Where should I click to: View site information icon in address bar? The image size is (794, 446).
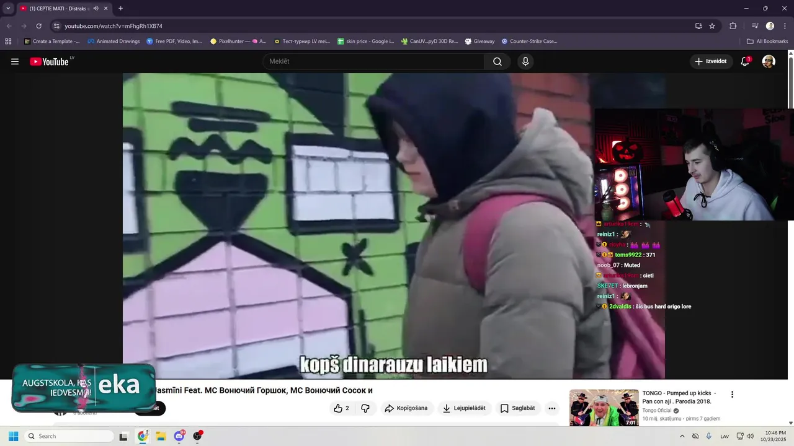pos(56,26)
